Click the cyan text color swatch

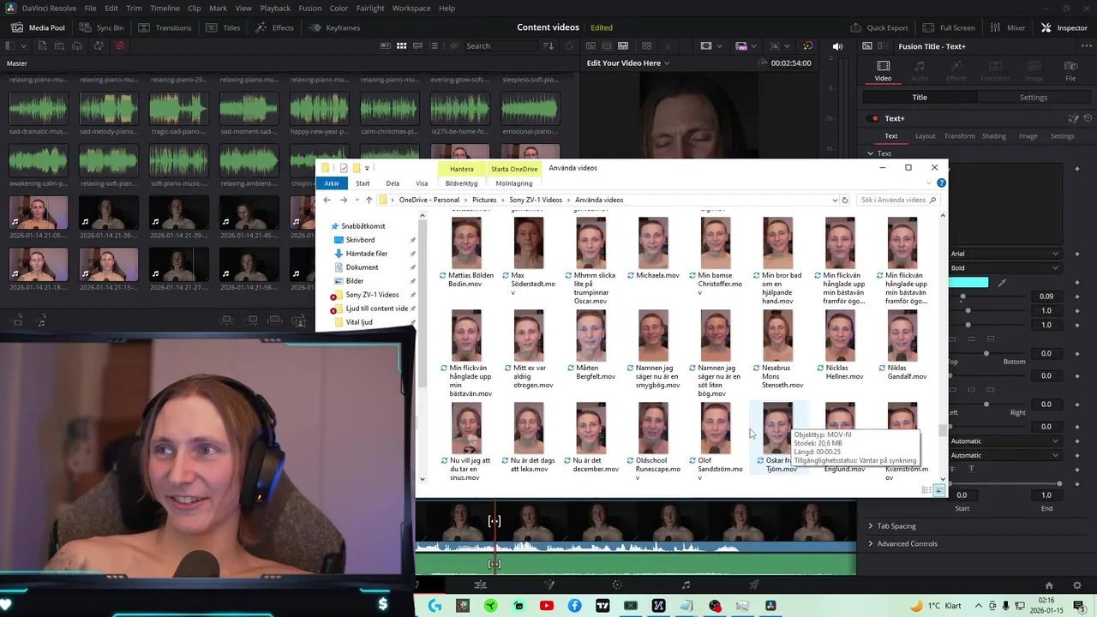969,282
